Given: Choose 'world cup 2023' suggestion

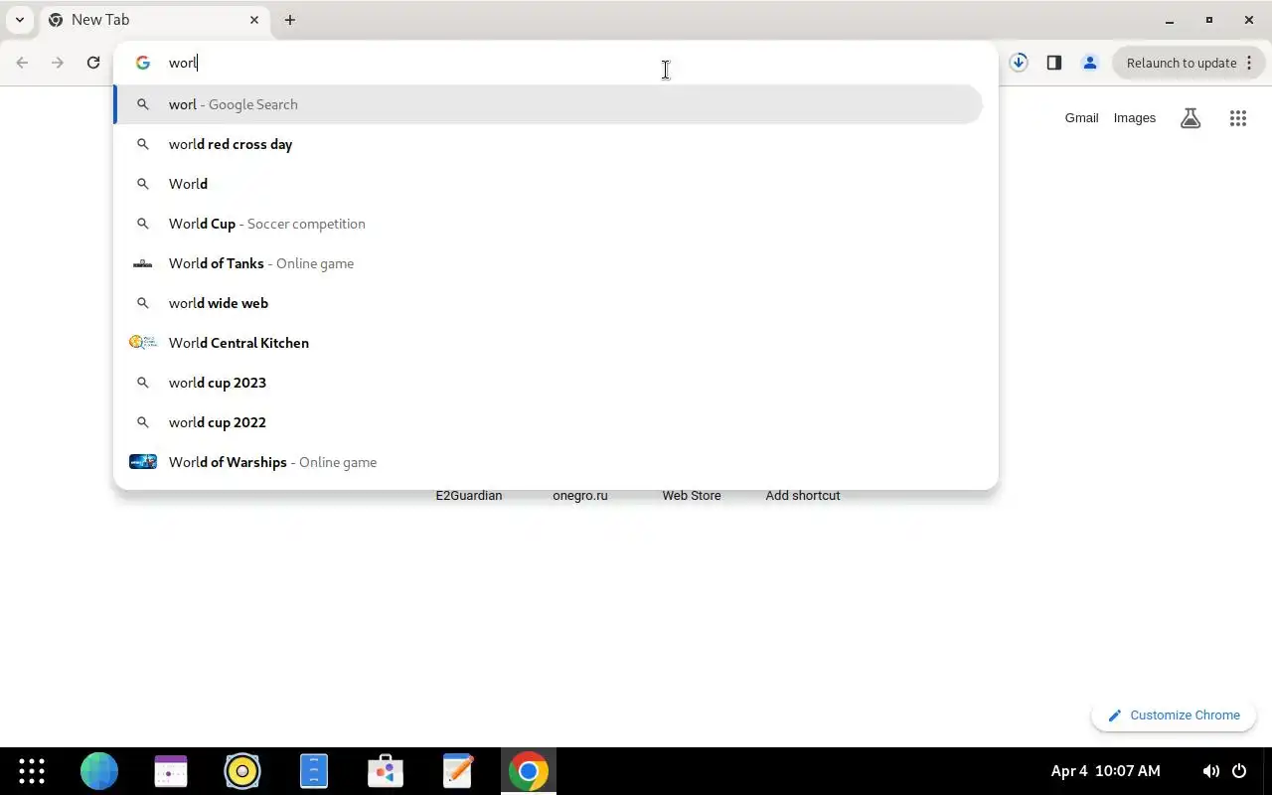Looking at the screenshot, I should coord(549,383).
